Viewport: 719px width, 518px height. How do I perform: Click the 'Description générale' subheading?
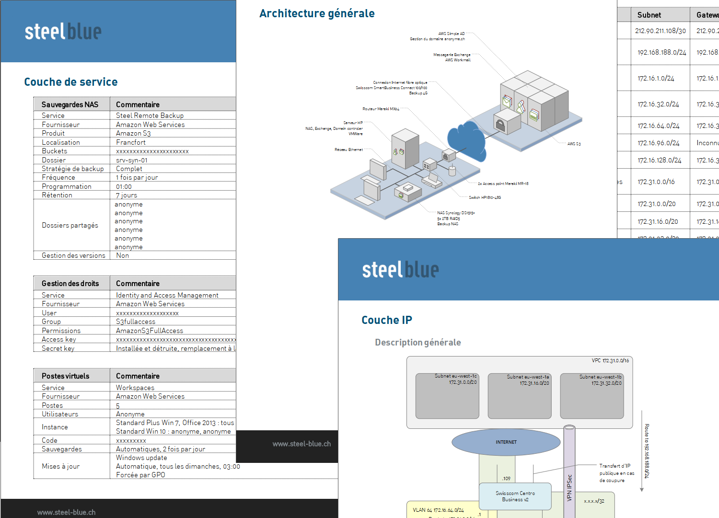418,342
